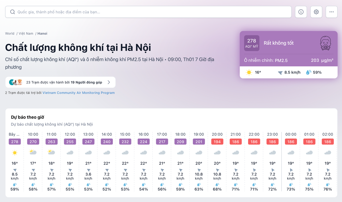Click the cloud icon under the 18:00 forecast
The height and width of the screenshot is (202, 342).
pyautogui.click(x=180, y=152)
